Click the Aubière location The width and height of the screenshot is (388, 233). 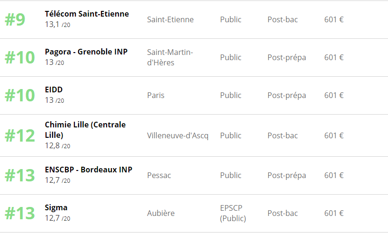click(161, 213)
